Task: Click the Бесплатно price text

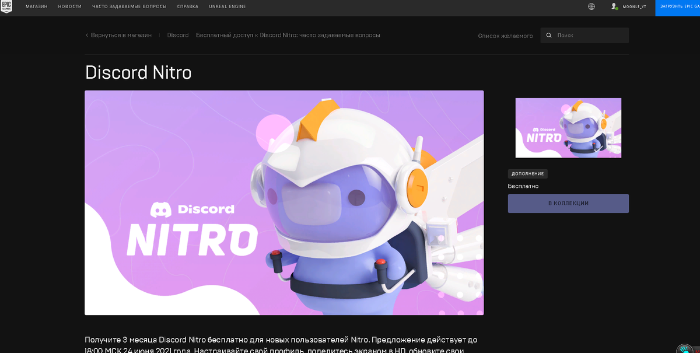Action: 523,186
